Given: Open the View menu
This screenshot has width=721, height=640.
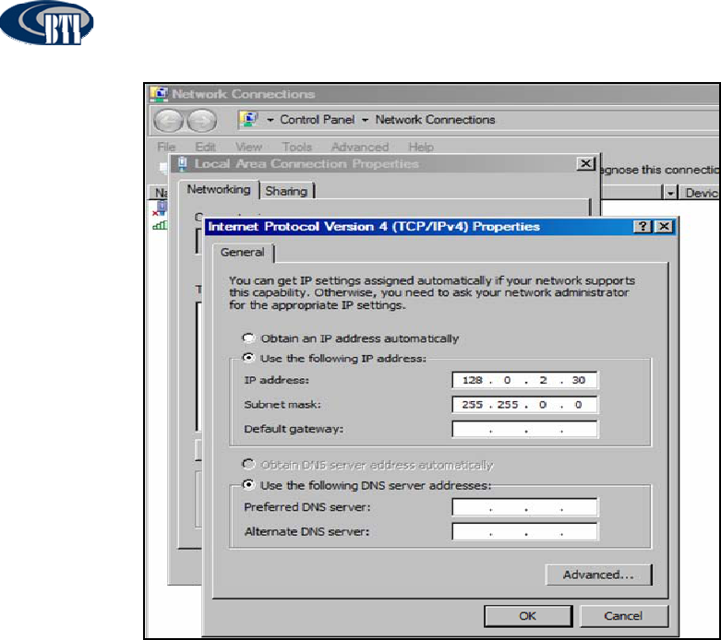Looking at the screenshot, I should pyautogui.click(x=248, y=147).
